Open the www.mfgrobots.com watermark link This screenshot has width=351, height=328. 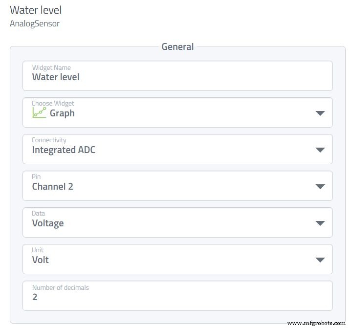316,323
